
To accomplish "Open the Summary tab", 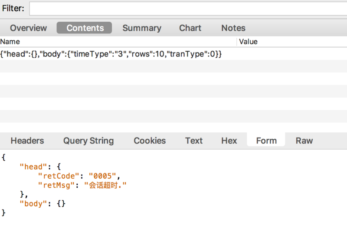I will [x=142, y=28].
